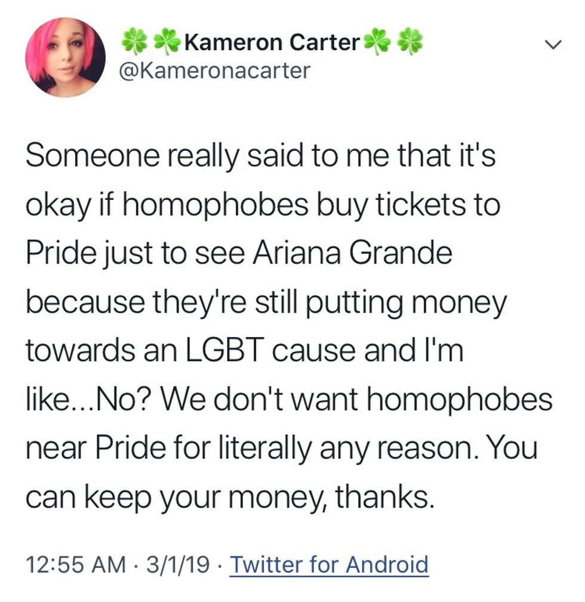The height and width of the screenshot is (602, 585).
Task: Click the 12:55 AM timestamp
Action: pos(75,564)
